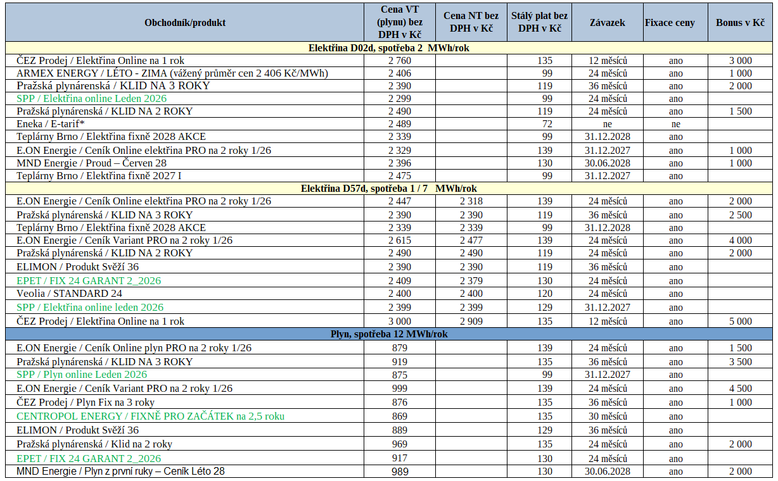Image resolution: width=778 pixels, height=481 pixels.
Task: Open green "SPP / Plyn online Leden 2026" link
Action: click(82, 375)
